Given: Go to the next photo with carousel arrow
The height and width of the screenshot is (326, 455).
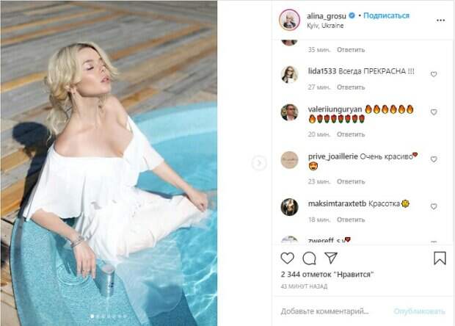Looking at the screenshot, I should (x=259, y=163).
